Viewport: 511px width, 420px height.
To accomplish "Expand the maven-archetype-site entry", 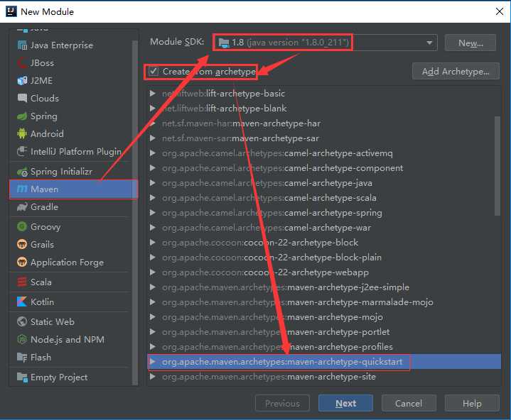I will [152, 377].
